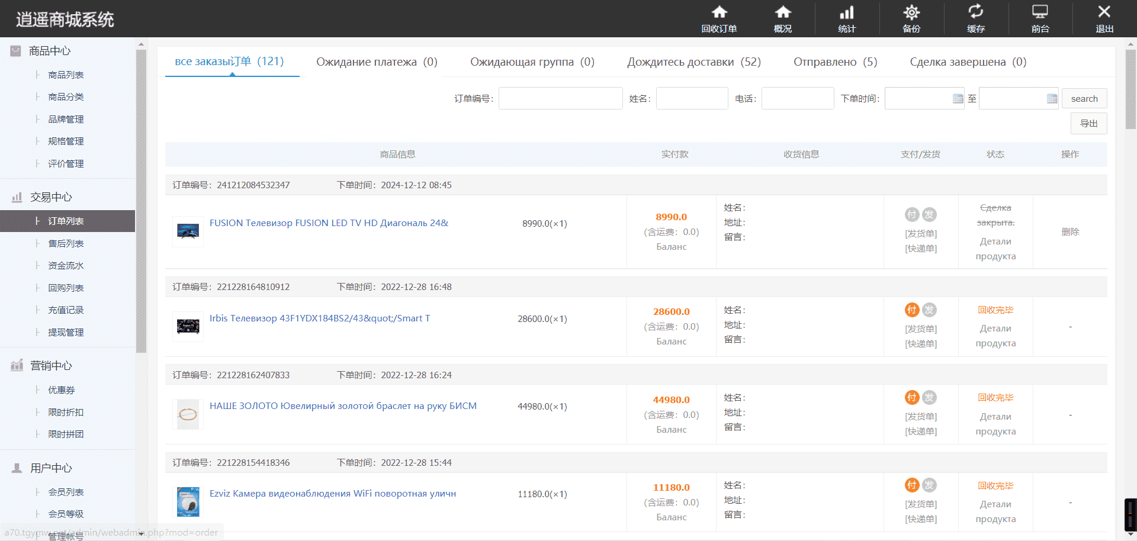Expand the 营销中心 sidebar section
This screenshot has width=1137, height=541.
click(x=51, y=366)
